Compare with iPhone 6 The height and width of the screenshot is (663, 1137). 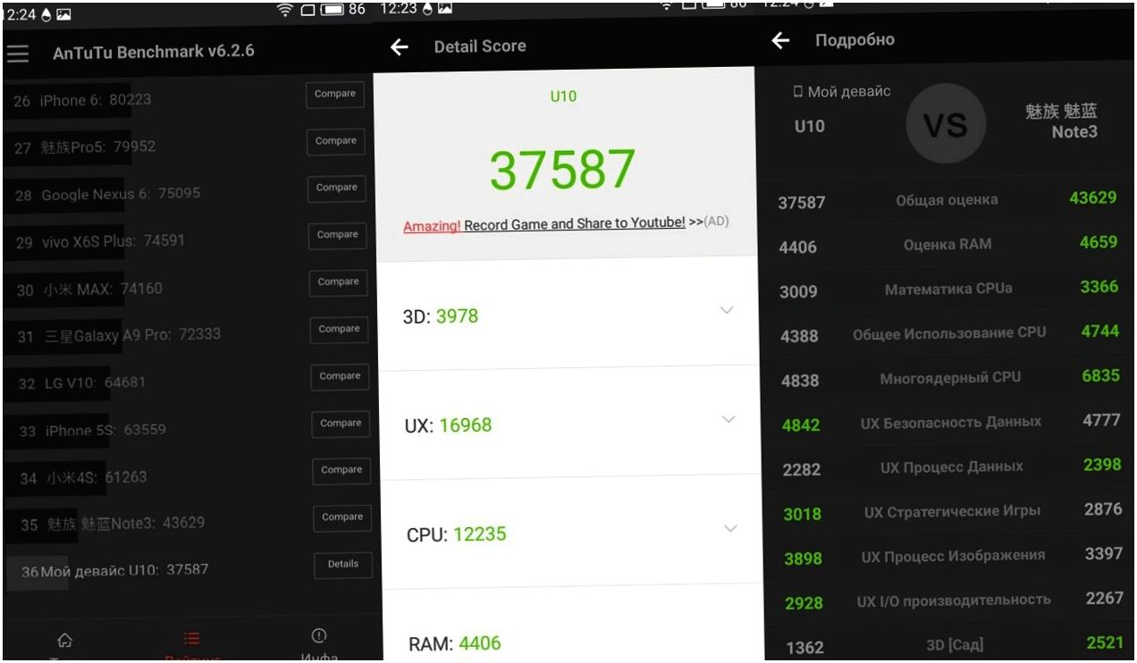(x=335, y=95)
